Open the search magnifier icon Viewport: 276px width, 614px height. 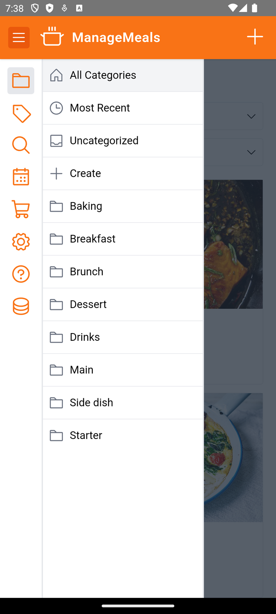21,145
